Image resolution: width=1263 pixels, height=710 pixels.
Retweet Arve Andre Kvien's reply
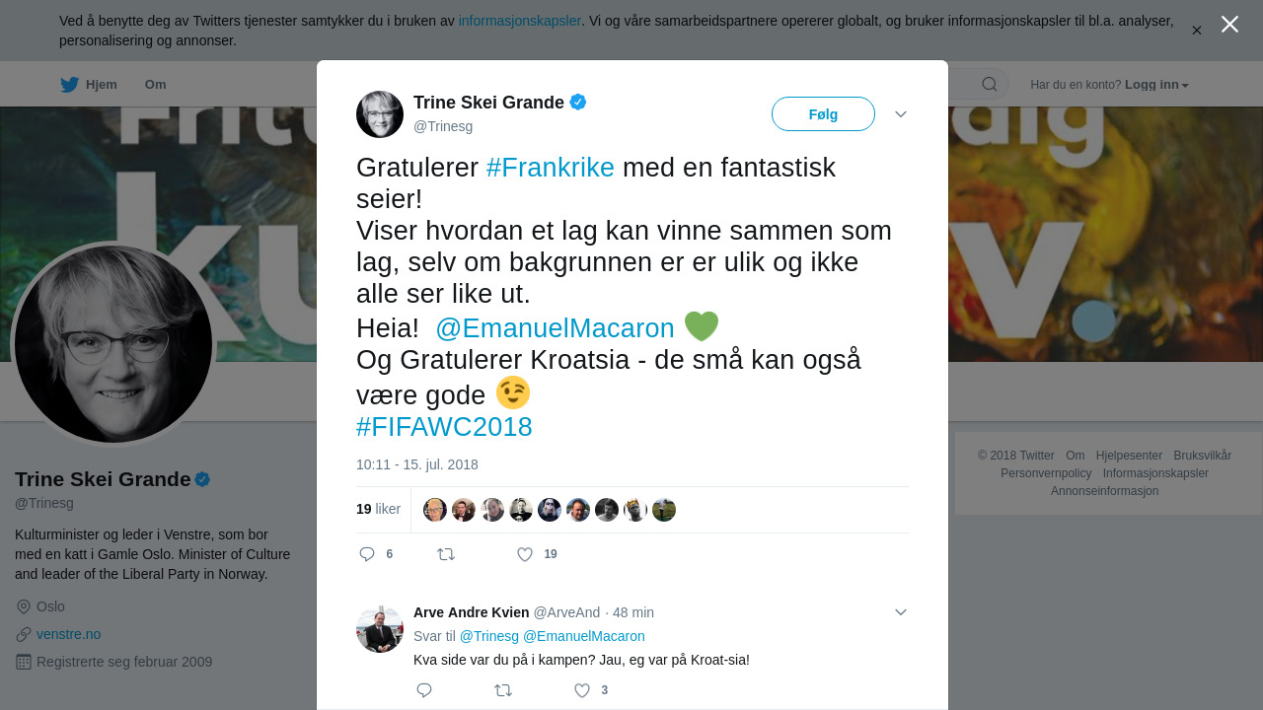pos(503,690)
